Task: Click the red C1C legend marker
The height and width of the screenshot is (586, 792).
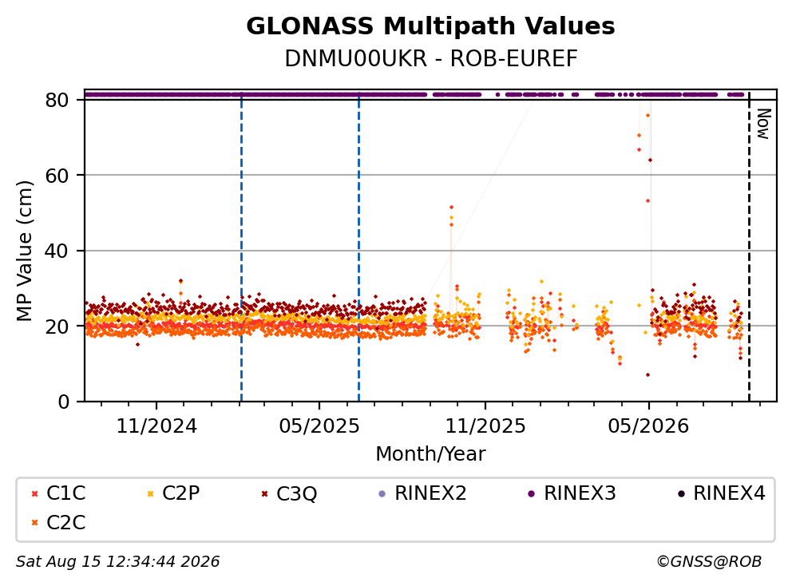Action: coord(34,493)
